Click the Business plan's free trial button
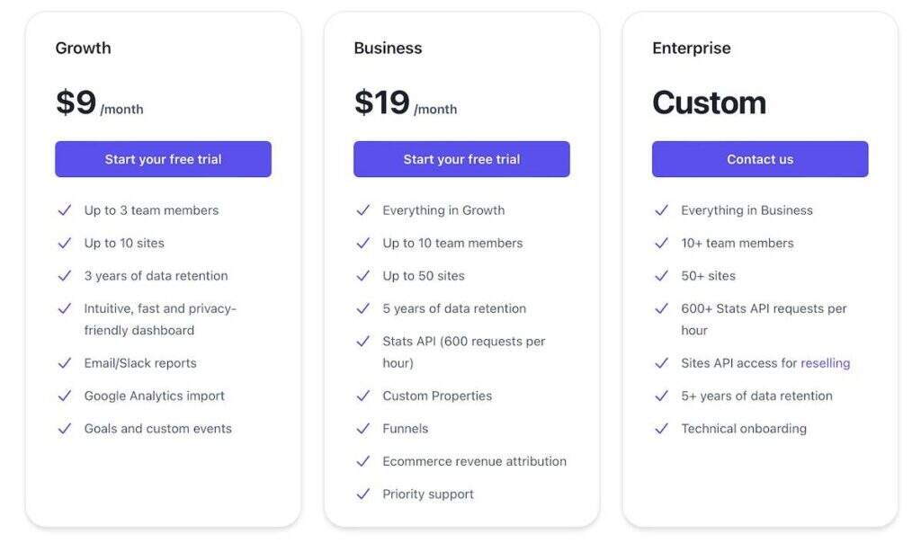The width and height of the screenshot is (921, 543). tap(461, 159)
